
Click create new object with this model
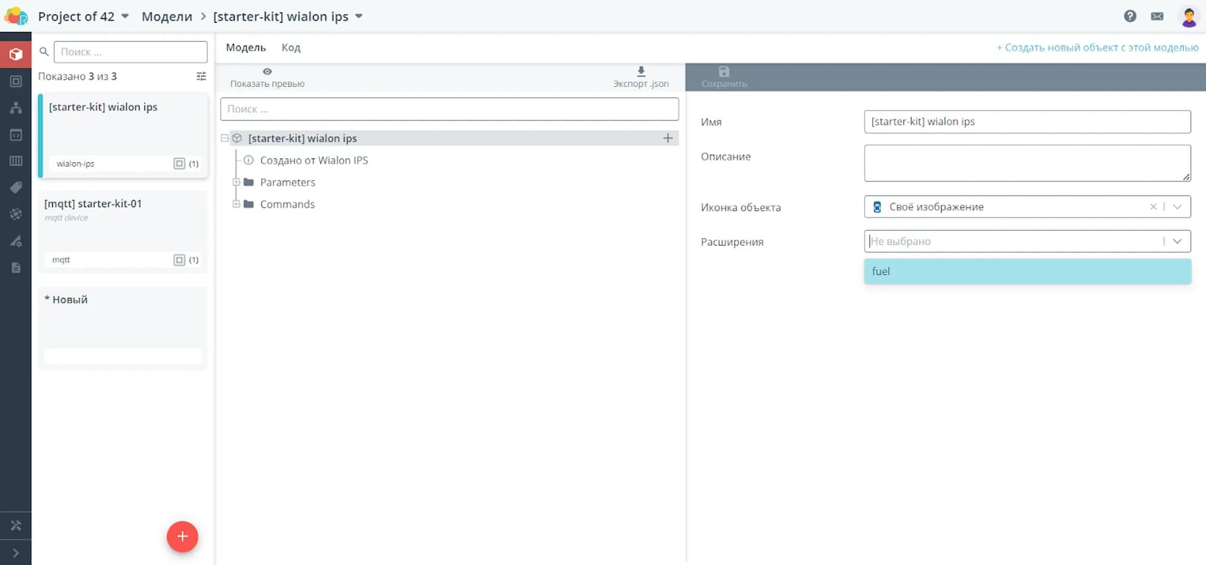click(1097, 48)
